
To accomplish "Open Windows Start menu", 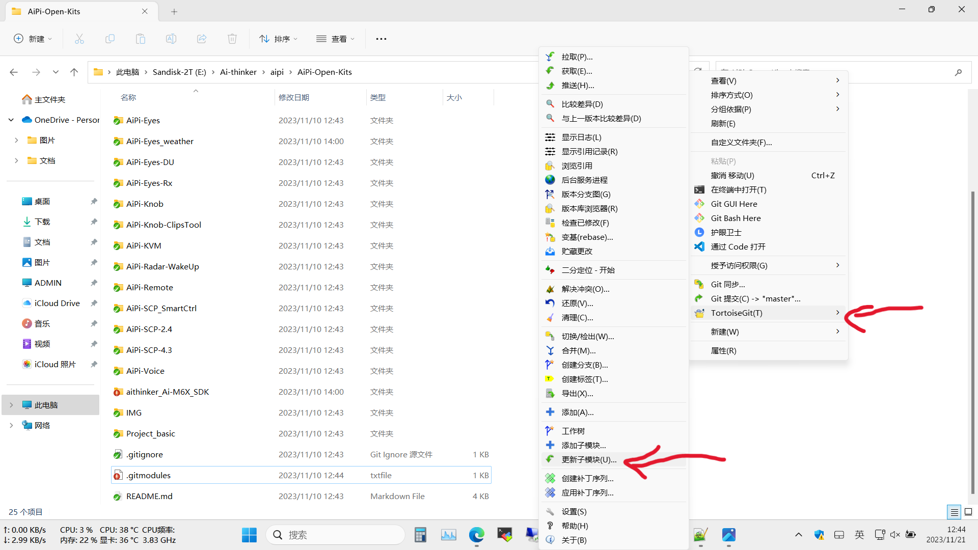I will pos(249,535).
